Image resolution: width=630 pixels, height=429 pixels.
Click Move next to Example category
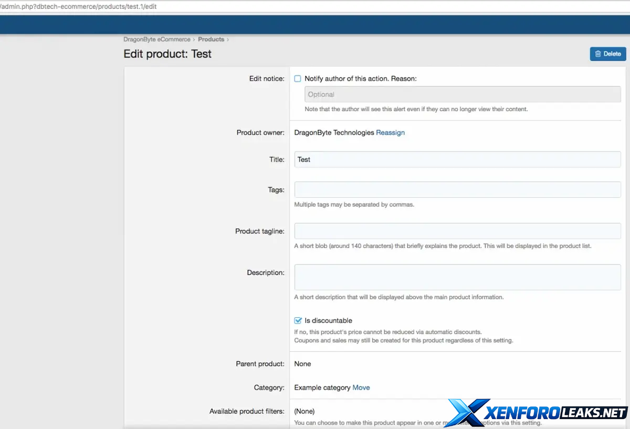(361, 388)
